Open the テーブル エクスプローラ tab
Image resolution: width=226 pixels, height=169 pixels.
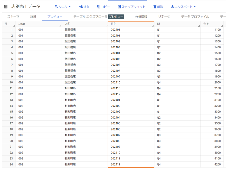pos(90,17)
